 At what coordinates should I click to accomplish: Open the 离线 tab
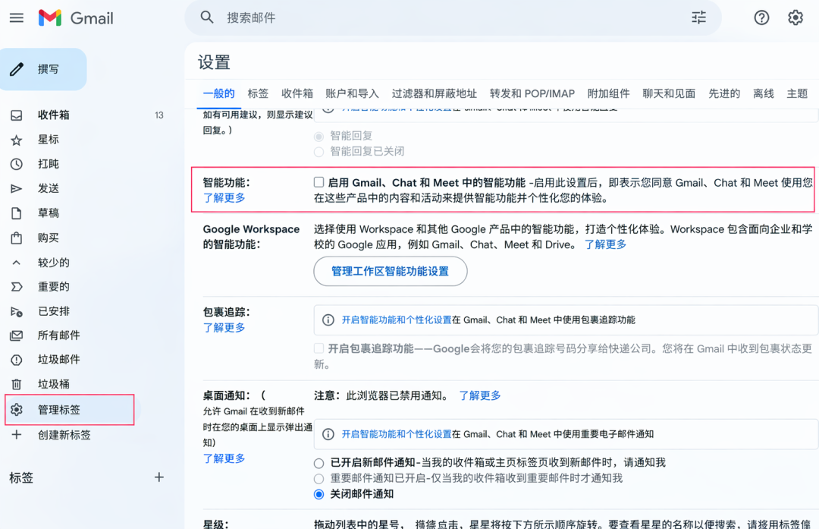[763, 93]
